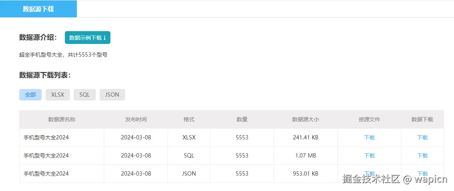The image size is (454, 191).
Task: Open the 数据源下载 tab
Action: click(x=38, y=9)
